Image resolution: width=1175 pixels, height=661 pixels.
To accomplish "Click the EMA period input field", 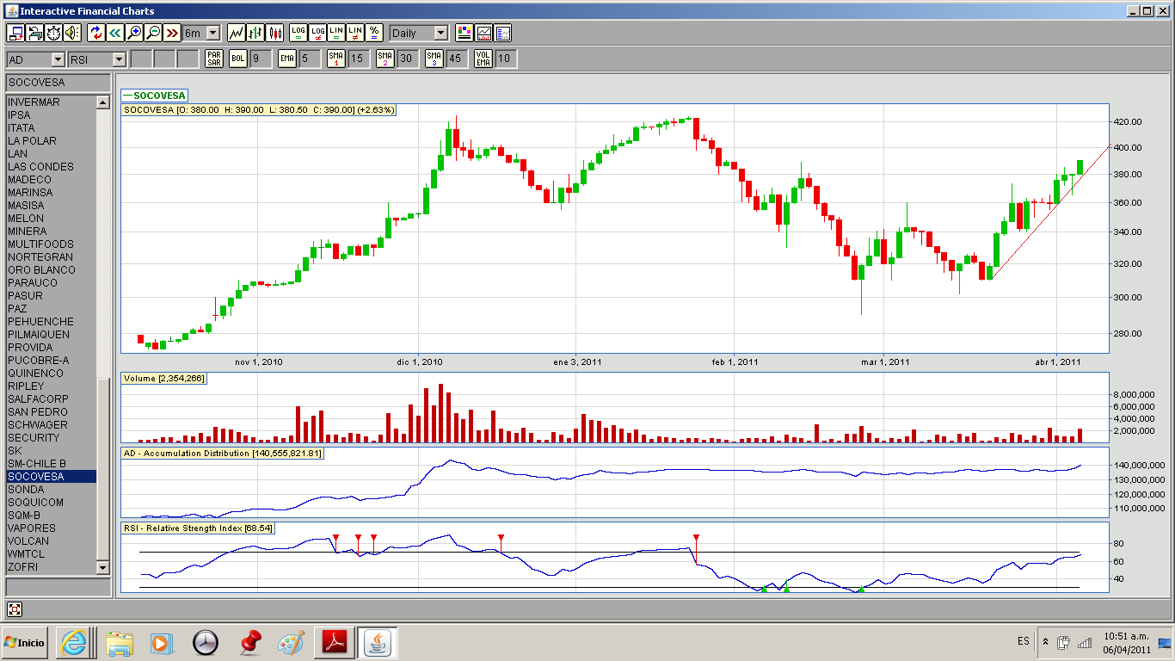I will (310, 59).
